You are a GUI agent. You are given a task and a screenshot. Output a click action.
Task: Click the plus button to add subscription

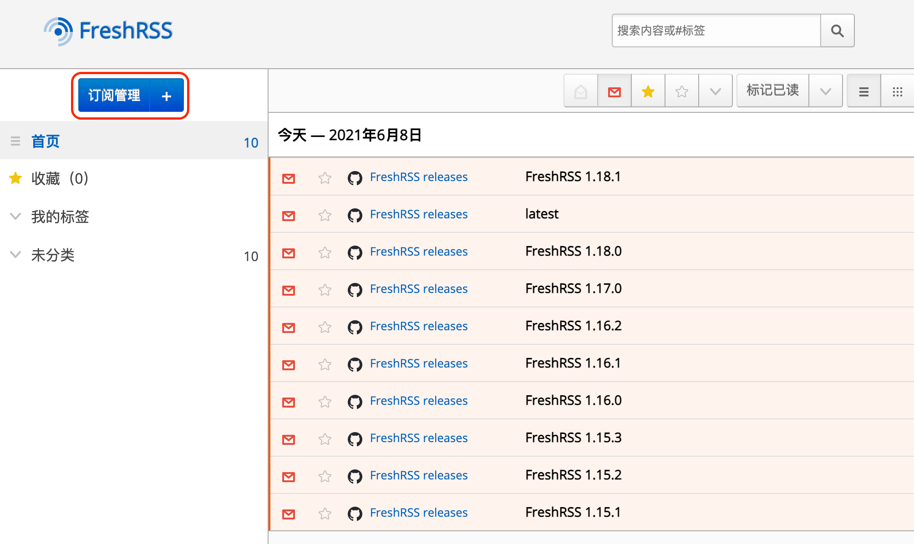(167, 96)
